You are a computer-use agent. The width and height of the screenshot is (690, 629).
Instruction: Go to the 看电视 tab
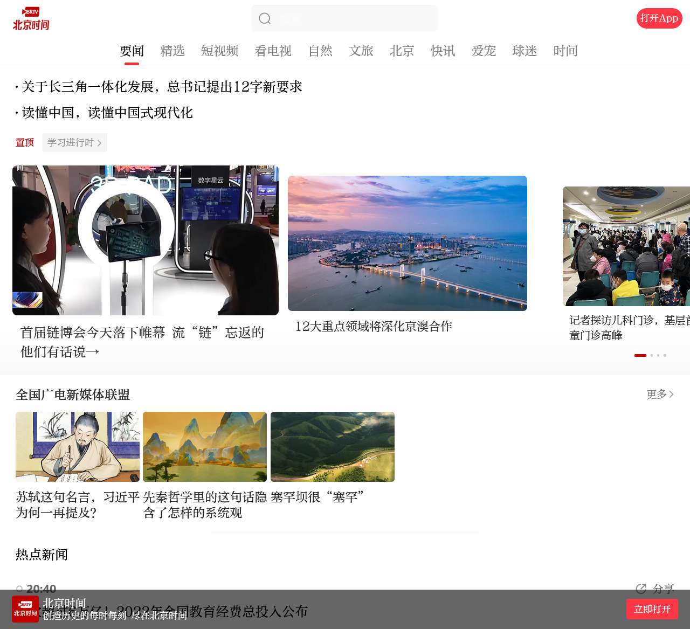pyautogui.click(x=273, y=51)
